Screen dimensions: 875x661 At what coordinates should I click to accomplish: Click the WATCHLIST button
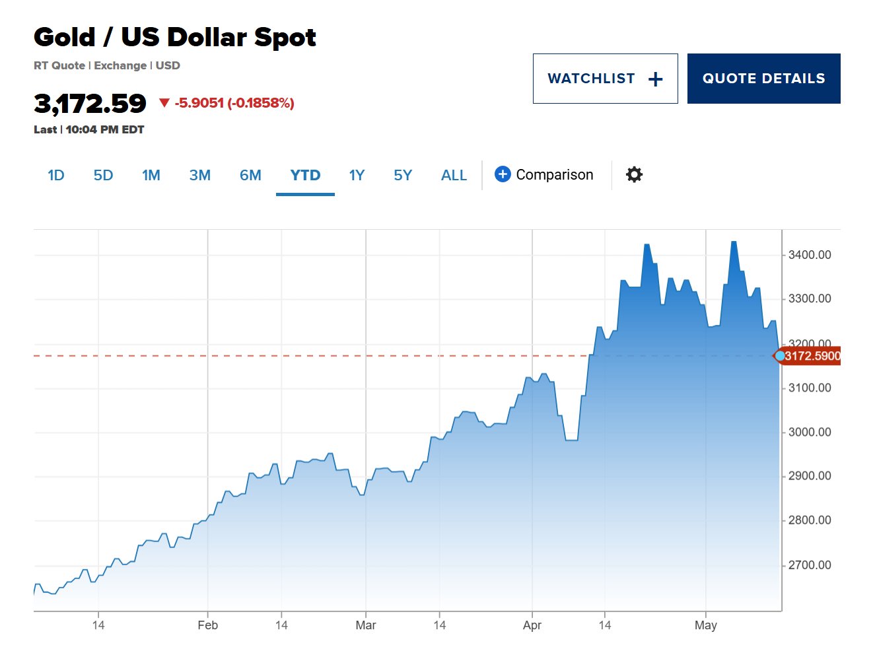pyautogui.click(x=591, y=79)
